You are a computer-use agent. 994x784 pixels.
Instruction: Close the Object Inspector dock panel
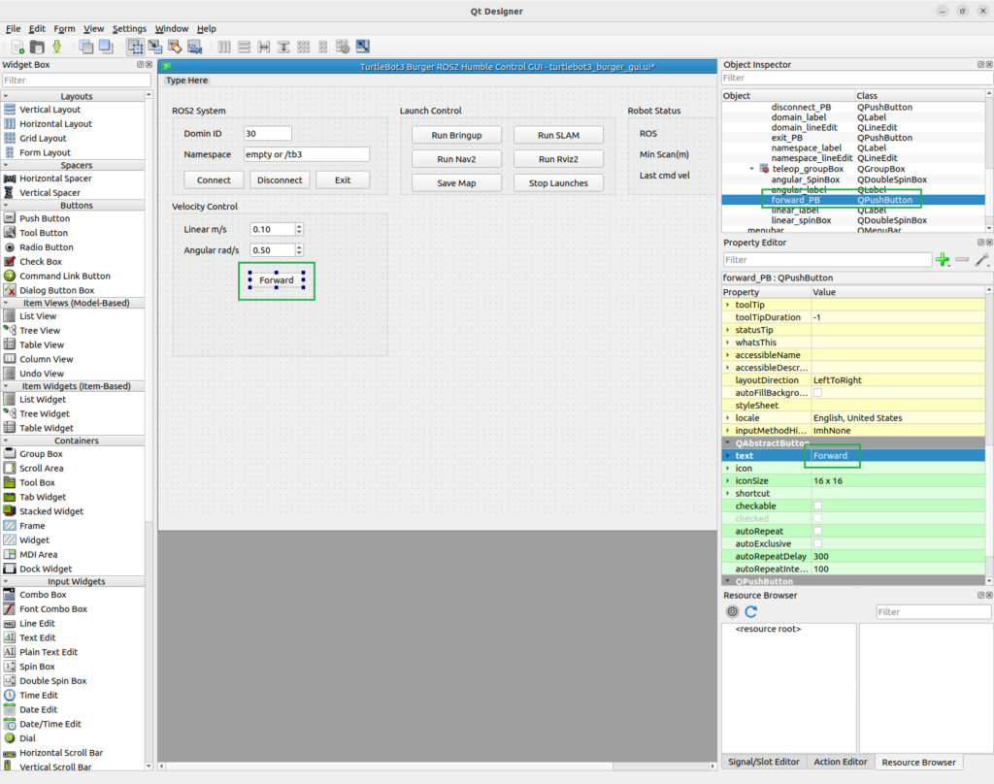tap(989, 65)
